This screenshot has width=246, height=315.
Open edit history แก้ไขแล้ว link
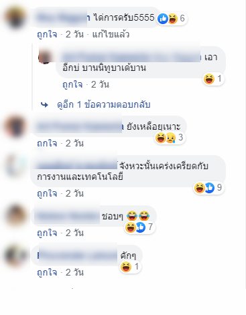(111, 35)
